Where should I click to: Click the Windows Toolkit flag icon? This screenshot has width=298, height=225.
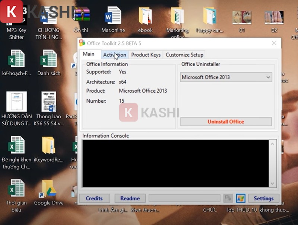[x=241, y=198]
